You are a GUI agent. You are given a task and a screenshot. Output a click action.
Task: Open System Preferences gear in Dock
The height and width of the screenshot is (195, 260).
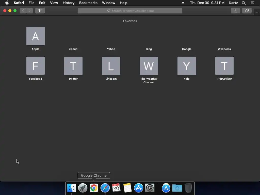[x=150, y=188]
